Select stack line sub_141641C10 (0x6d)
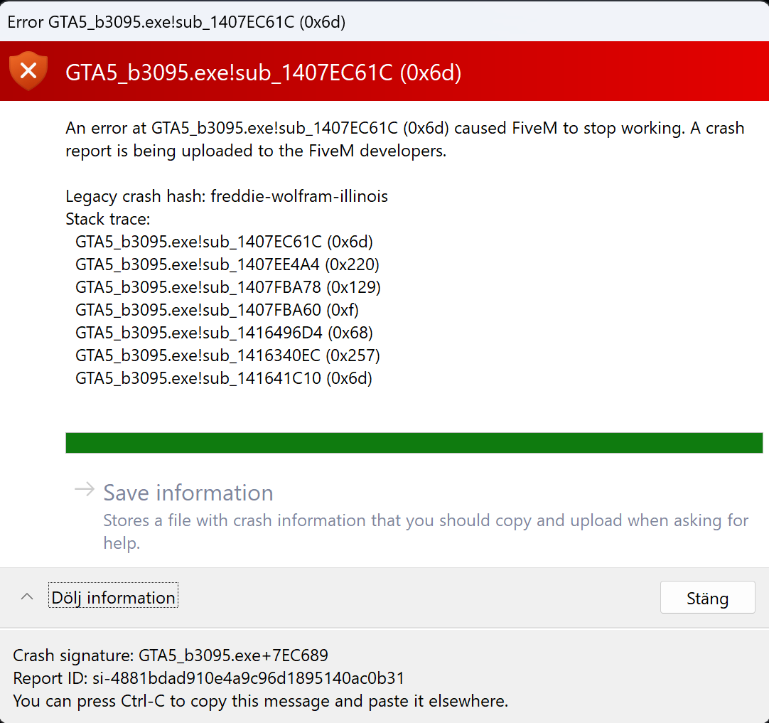The height and width of the screenshot is (723, 769). pyautogui.click(x=224, y=378)
